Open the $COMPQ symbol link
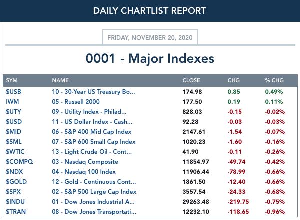The height and width of the screenshot is (220, 300). 19,162
